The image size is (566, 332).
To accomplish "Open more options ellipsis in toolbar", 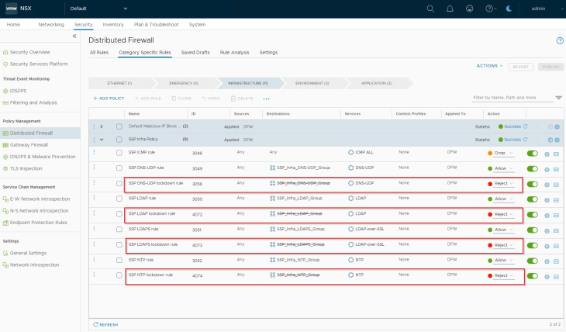I will pyautogui.click(x=266, y=99).
